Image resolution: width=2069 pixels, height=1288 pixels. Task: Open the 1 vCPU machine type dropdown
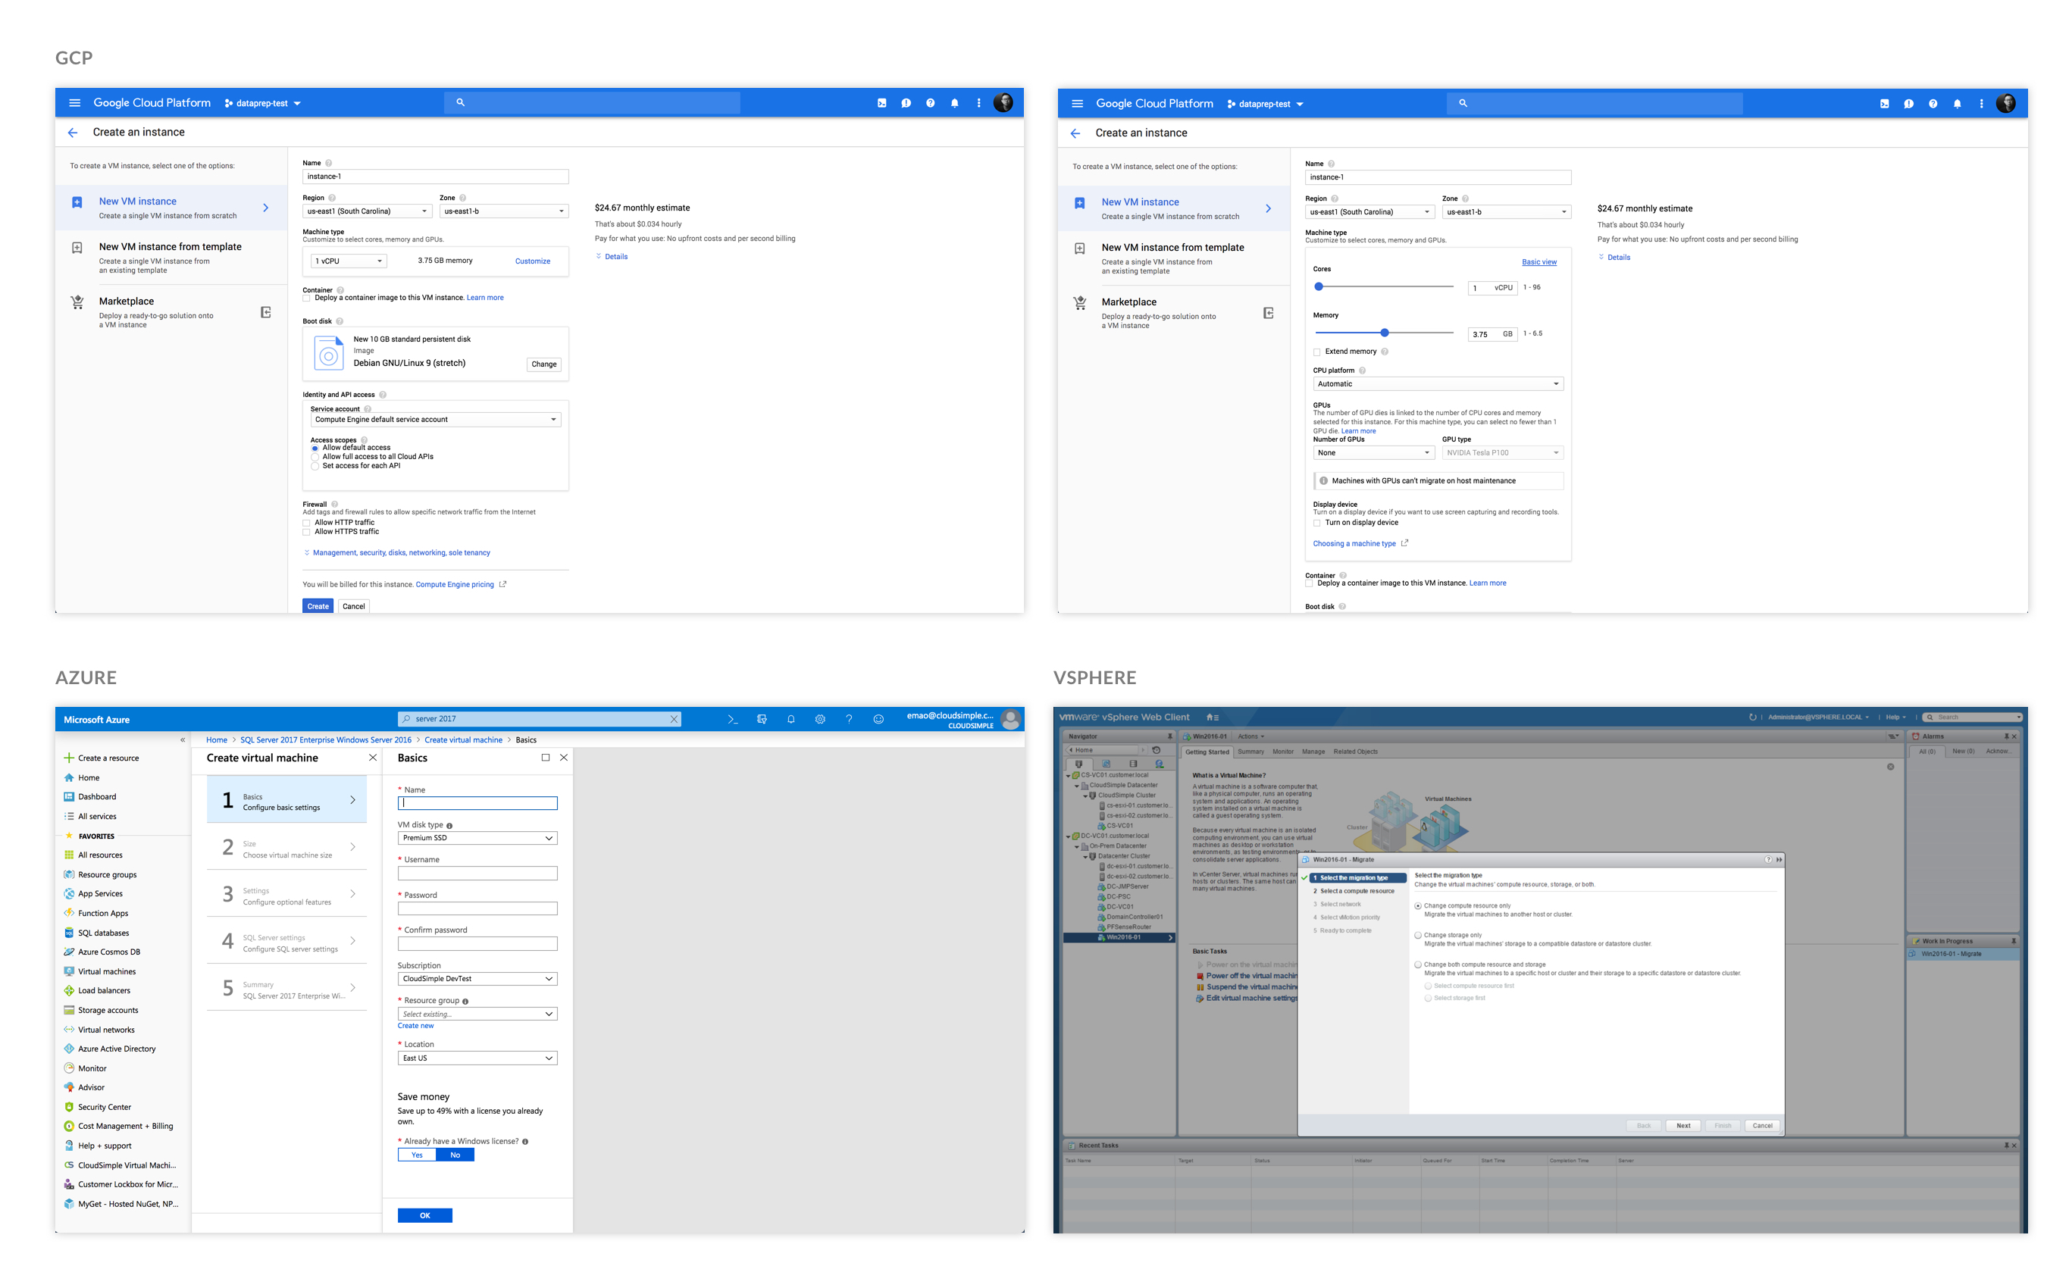coord(349,261)
